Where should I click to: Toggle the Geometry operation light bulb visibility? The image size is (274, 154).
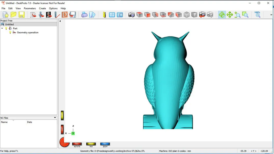(x=10, y=32)
